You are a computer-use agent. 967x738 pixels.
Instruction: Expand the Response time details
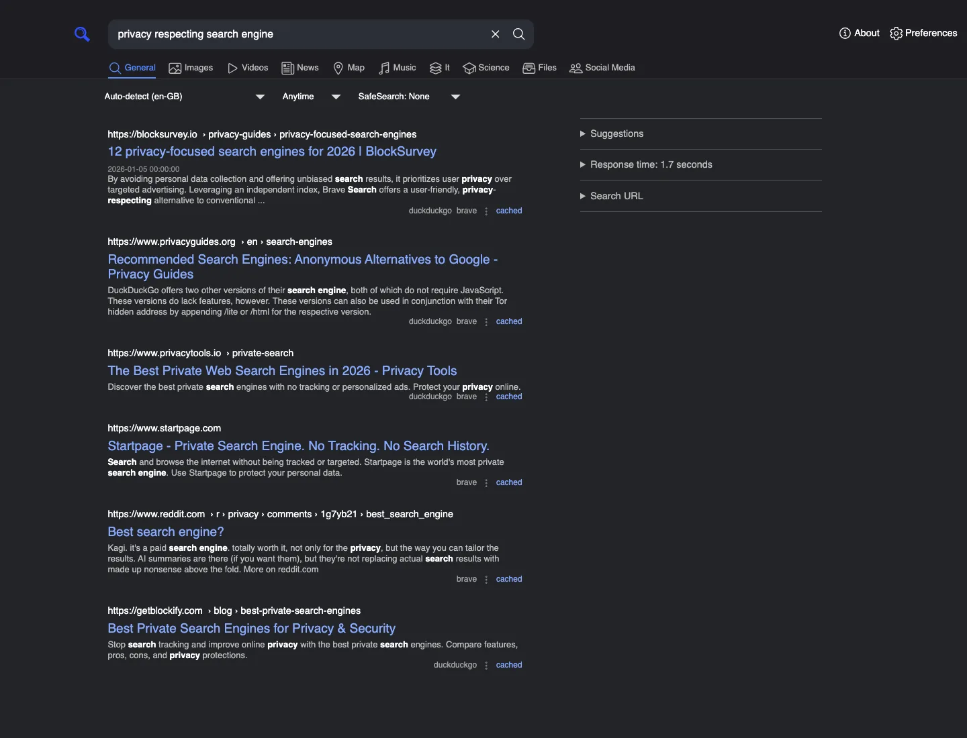coord(646,164)
